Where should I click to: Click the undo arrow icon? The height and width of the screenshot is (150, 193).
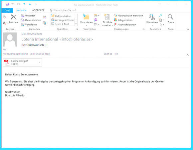coord(13,4)
